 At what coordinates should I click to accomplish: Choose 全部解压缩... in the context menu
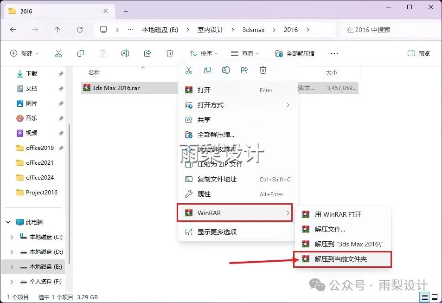(x=237, y=135)
